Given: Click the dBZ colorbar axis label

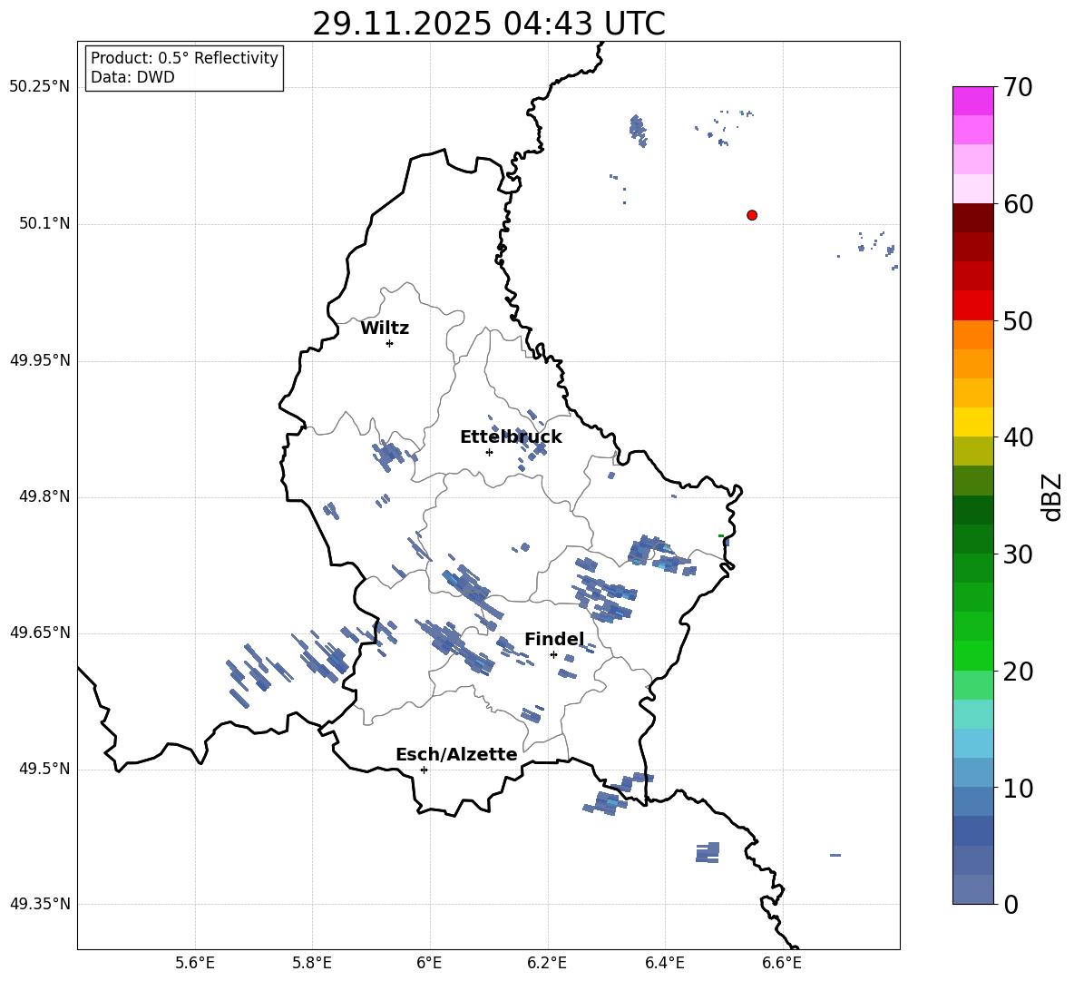Looking at the screenshot, I should pyautogui.click(x=1051, y=496).
